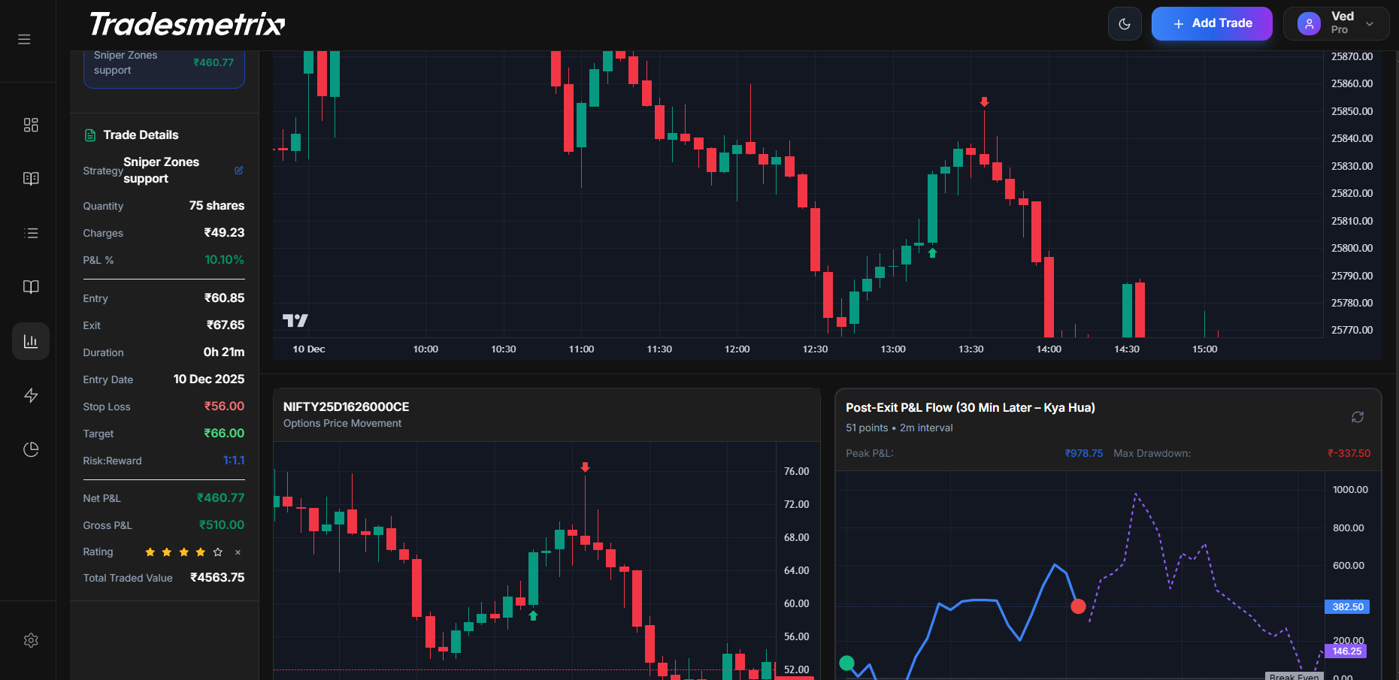Screen dimensions: 1399x680
Task: Click the P&L % value 10.10%
Action: (x=224, y=260)
